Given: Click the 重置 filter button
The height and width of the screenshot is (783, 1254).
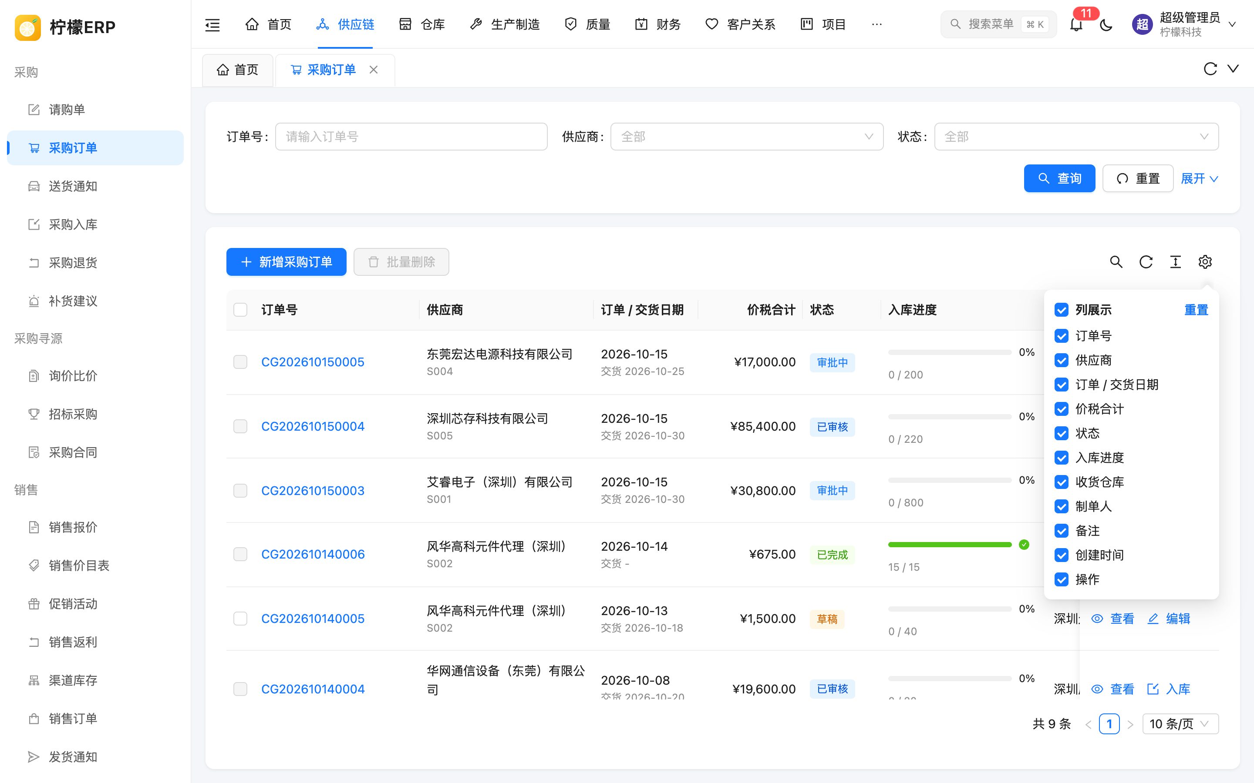Looking at the screenshot, I should pyautogui.click(x=1137, y=179).
